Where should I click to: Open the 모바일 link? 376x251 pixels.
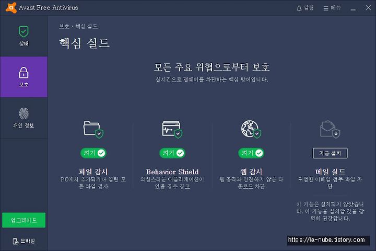23,241
